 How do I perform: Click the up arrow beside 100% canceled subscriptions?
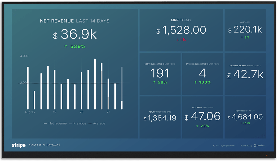(196, 82)
